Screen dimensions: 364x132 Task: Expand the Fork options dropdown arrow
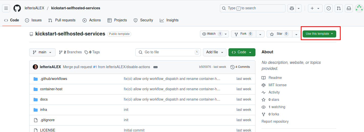[x=260, y=34]
